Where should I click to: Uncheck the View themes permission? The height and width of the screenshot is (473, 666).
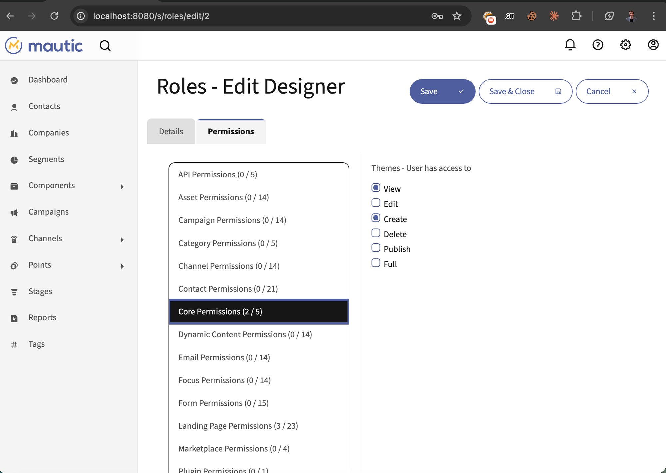[x=376, y=188]
